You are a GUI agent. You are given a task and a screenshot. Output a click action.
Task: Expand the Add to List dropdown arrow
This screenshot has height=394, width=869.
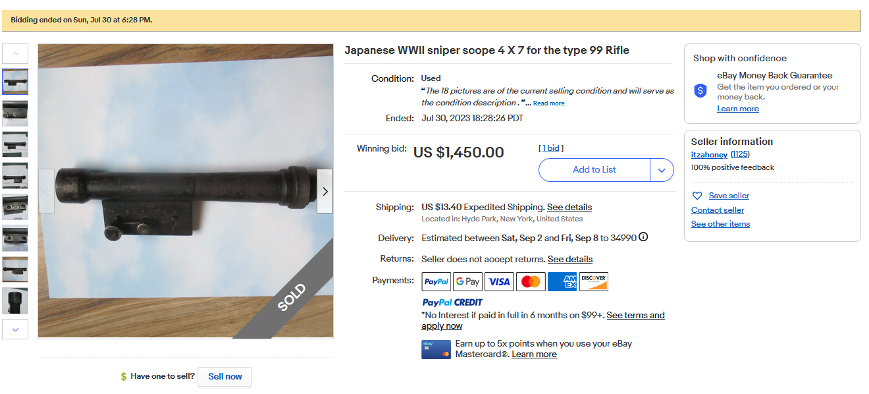662,170
